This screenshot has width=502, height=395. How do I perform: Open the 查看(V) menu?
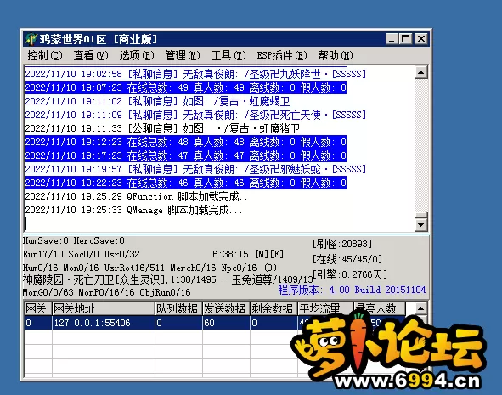pos(91,55)
